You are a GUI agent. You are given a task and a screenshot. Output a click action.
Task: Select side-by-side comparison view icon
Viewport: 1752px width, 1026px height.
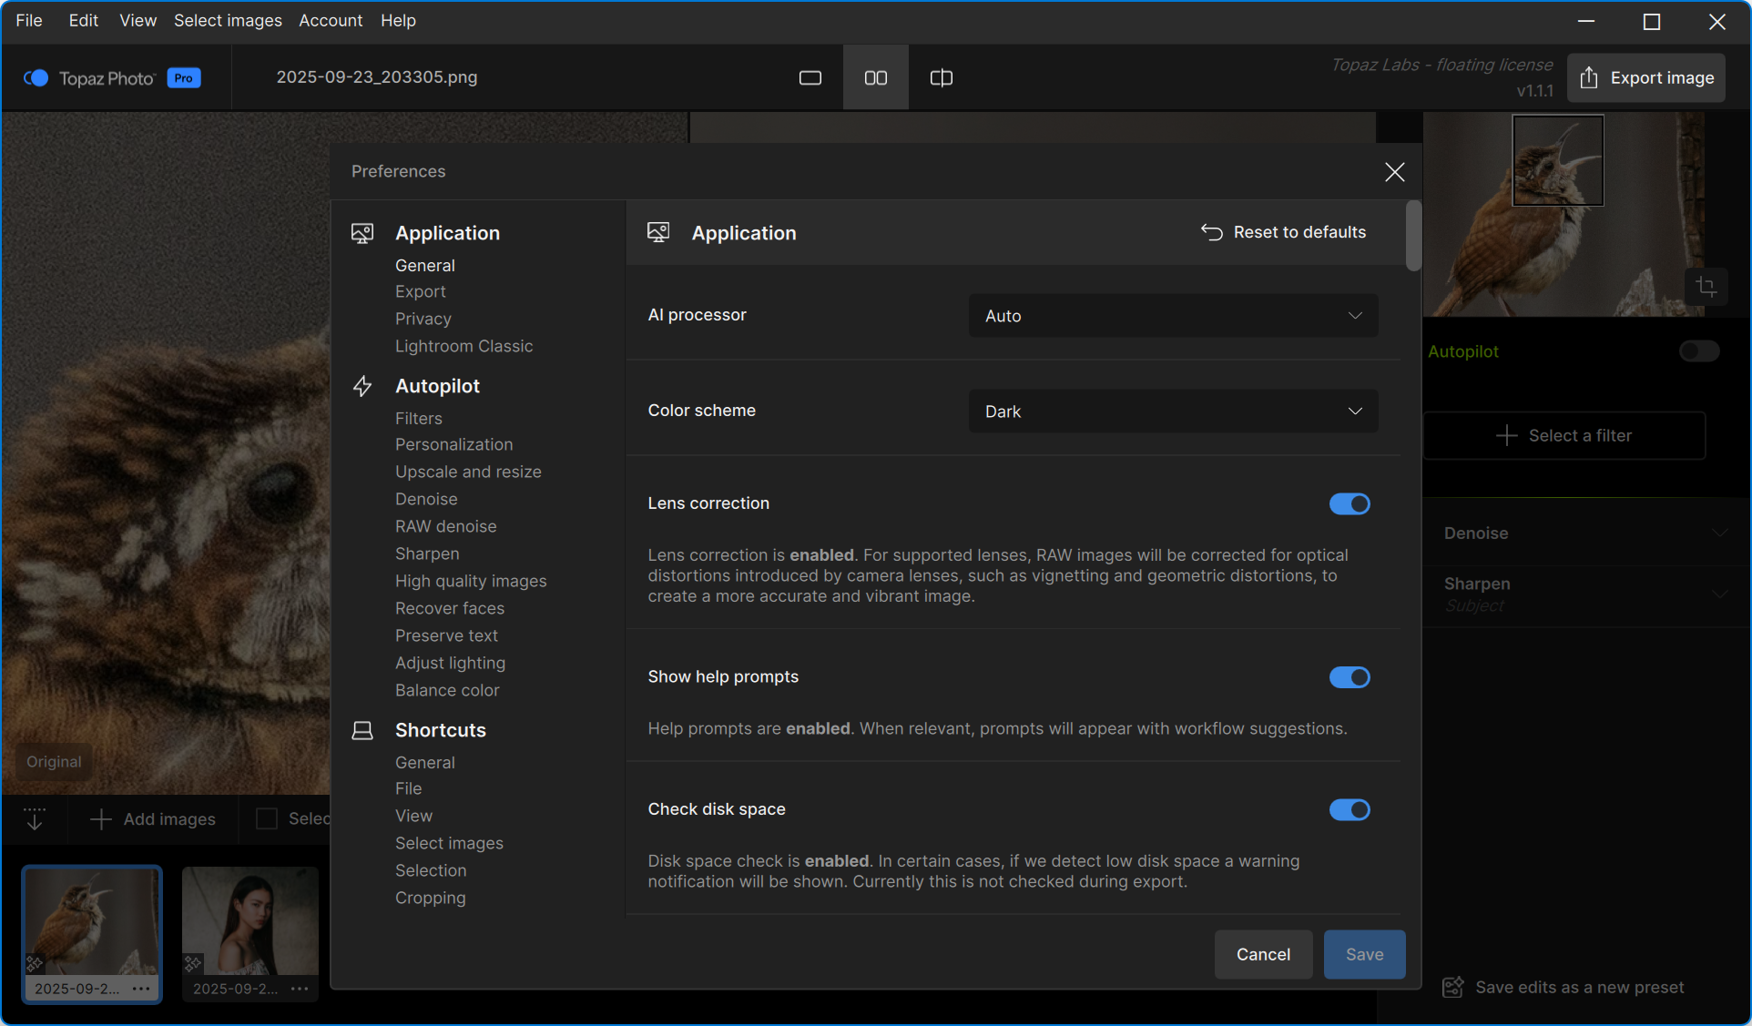875,78
